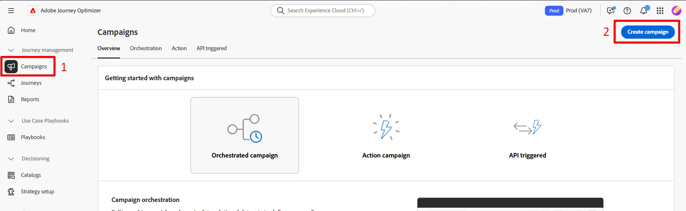Open the hamburger navigation menu
Screen dimensions: 686x211
[x=11, y=11]
